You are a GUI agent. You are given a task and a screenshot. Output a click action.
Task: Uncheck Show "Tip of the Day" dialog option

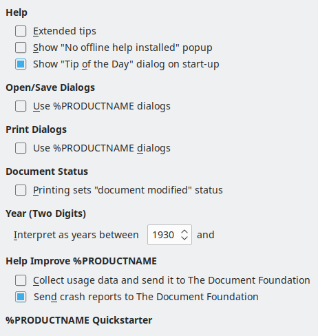(x=21, y=64)
